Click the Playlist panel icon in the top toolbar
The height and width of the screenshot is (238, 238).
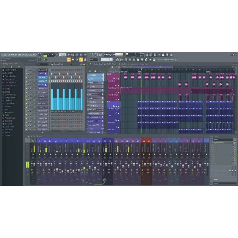coord(117,60)
